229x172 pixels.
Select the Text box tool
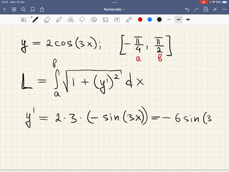pyautogui.click(x=117, y=20)
